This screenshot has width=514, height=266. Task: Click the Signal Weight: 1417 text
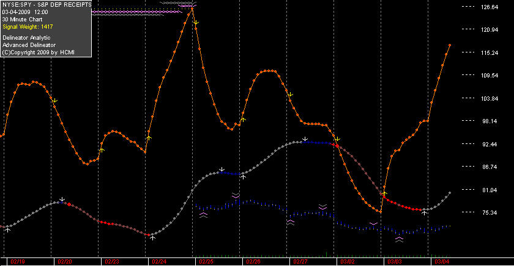[28, 27]
